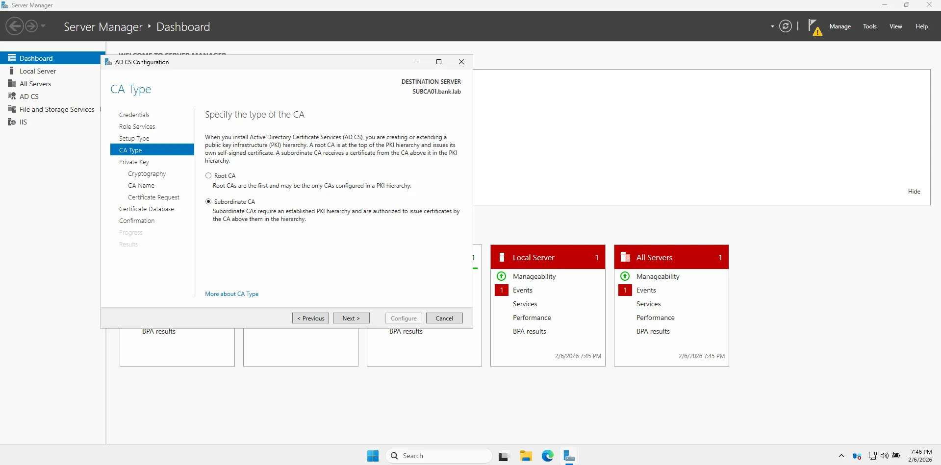Open the Tools menu
Viewport: 941px width, 465px height.
coord(870,26)
